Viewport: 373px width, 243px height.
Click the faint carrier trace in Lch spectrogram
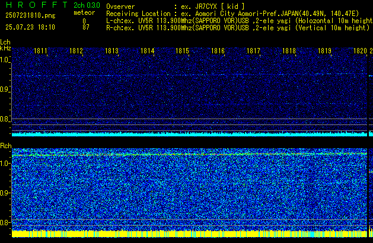(x=189, y=75)
